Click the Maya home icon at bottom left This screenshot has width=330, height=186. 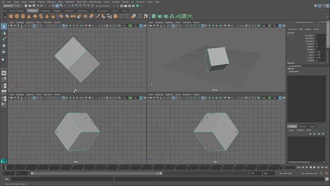pos(4,161)
